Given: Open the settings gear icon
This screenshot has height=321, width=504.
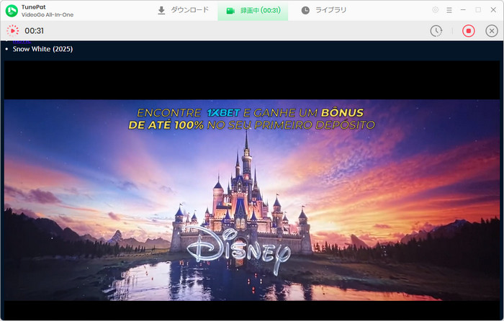Looking at the screenshot, I should [435, 10].
